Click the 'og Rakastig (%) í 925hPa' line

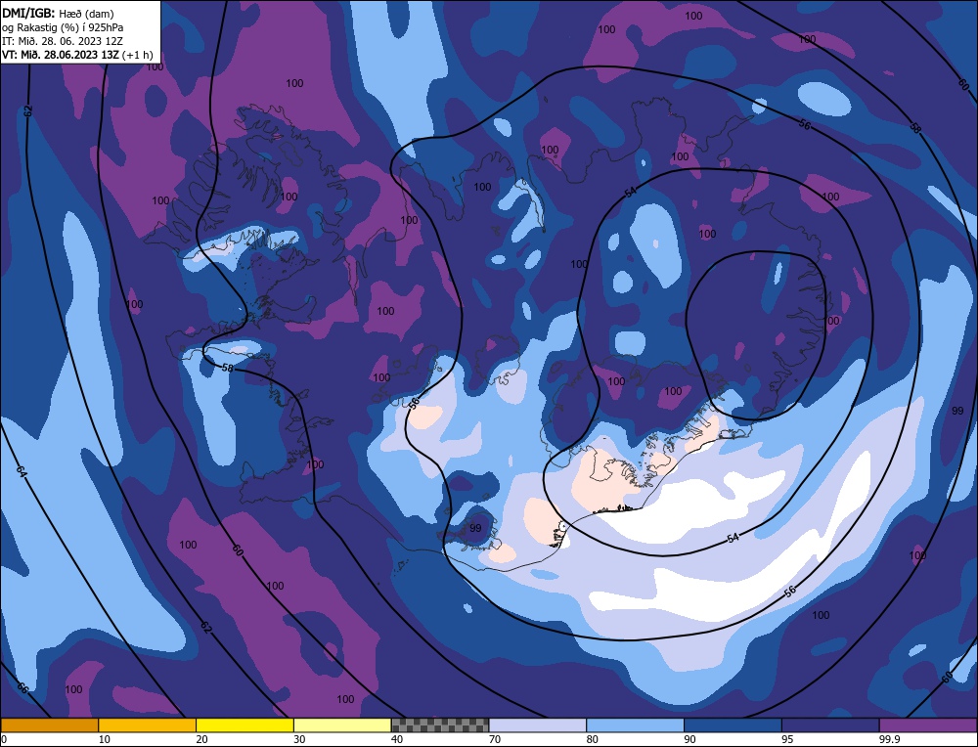(x=63, y=27)
